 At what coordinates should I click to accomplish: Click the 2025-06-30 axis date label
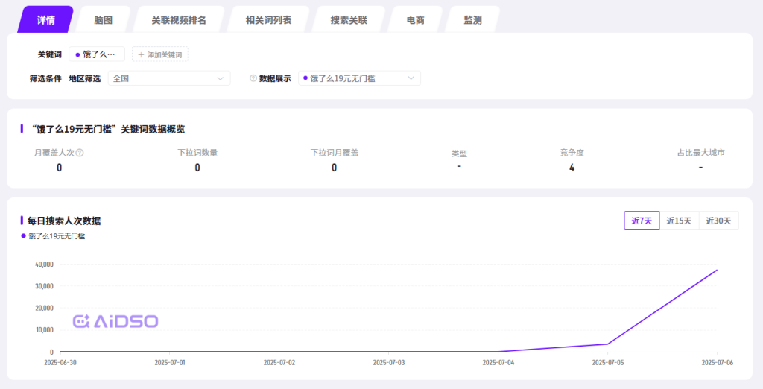click(x=60, y=363)
